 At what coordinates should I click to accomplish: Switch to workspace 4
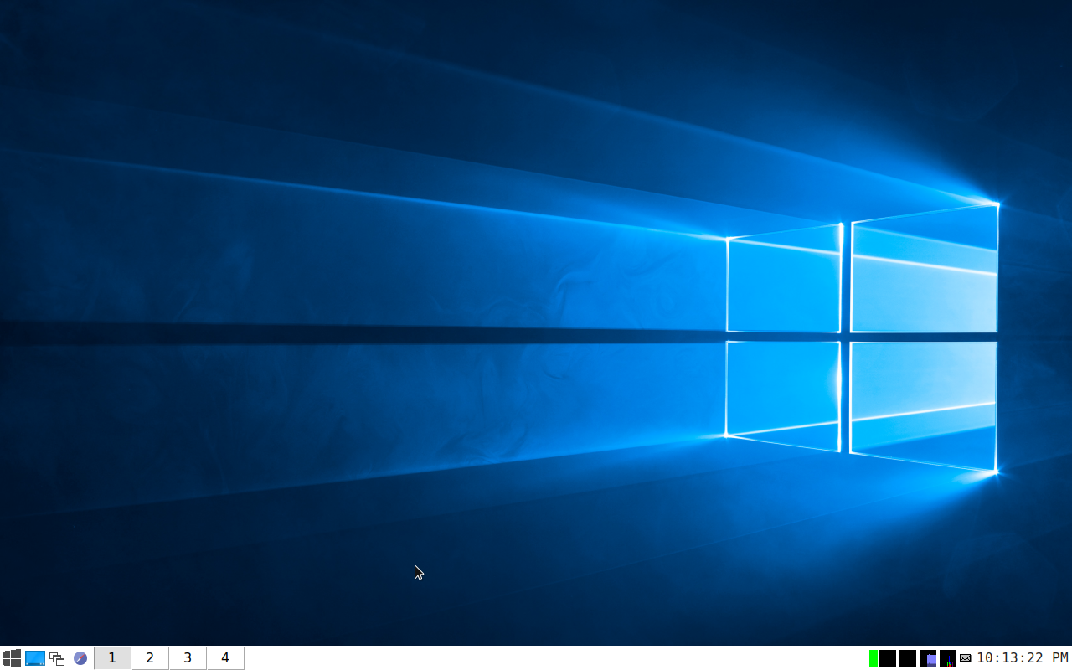tap(225, 658)
